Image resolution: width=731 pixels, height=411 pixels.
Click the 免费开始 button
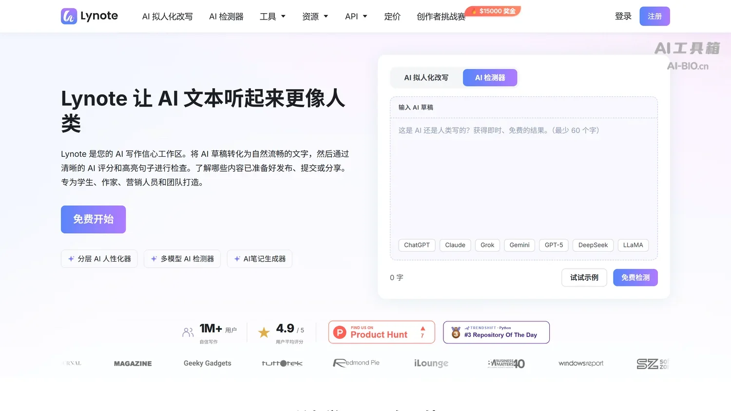(93, 219)
